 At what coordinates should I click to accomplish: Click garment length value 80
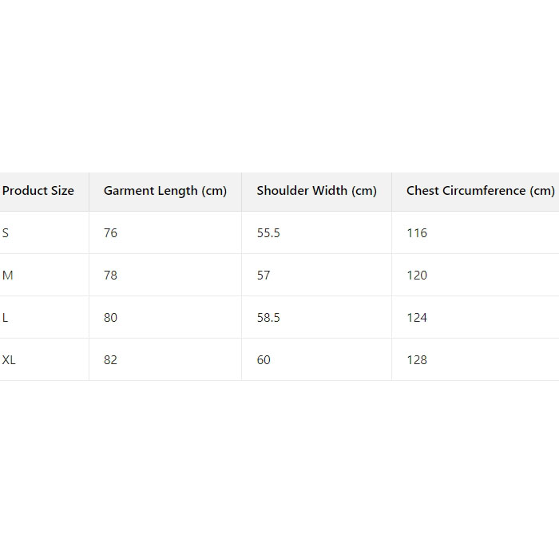[110, 318]
